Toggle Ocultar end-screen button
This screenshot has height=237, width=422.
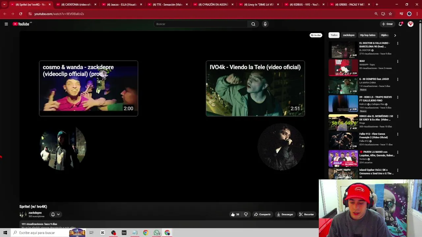316,35
